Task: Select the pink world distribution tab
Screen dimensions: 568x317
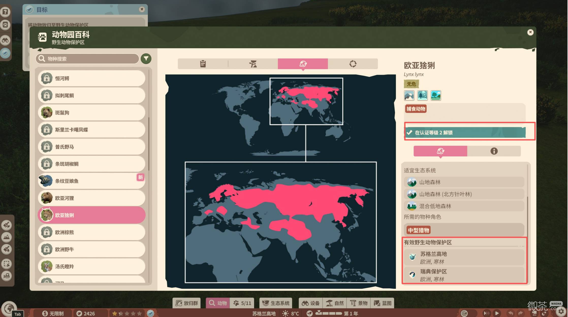Action: [x=303, y=64]
